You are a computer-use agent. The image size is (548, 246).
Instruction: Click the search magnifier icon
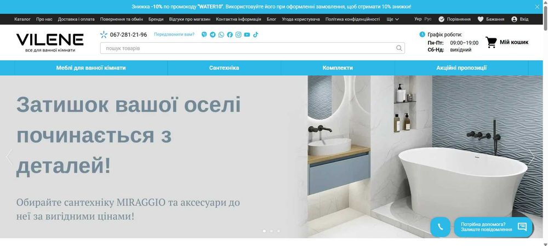point(399,48)
